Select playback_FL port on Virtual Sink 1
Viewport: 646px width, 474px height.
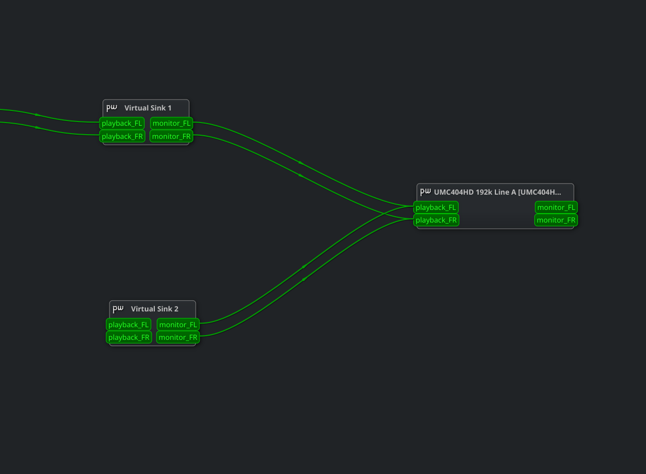point(122,123)
